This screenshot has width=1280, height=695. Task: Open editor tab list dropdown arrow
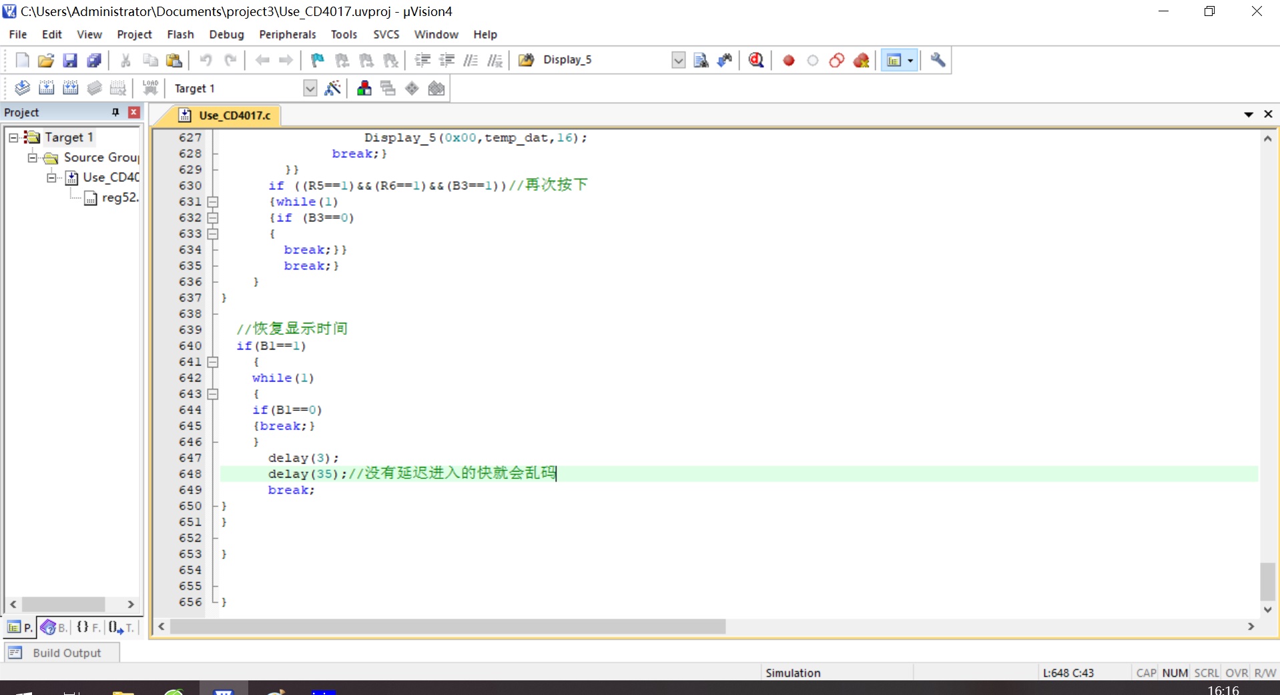[1248, 114]
